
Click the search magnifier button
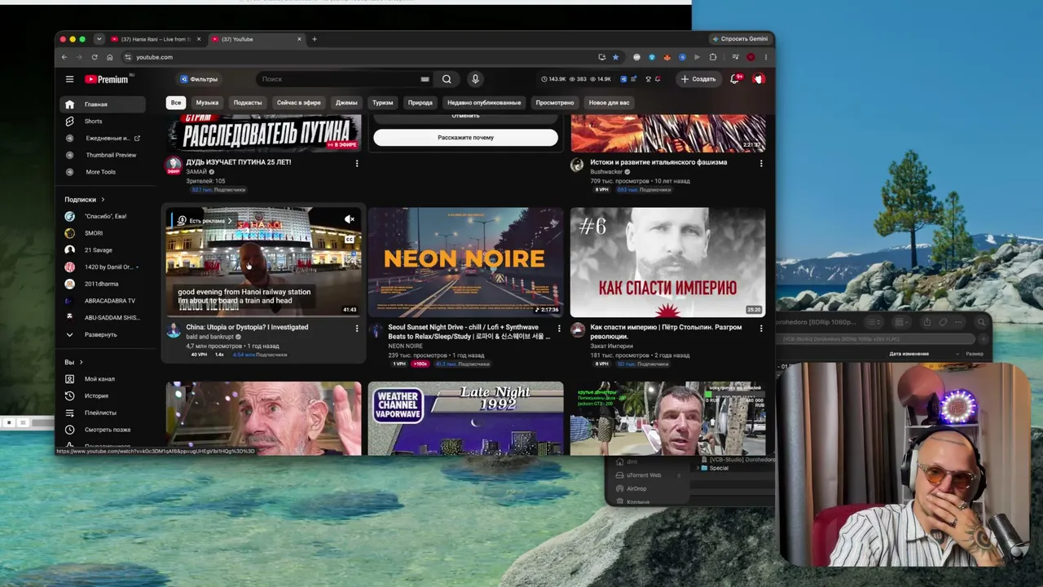(x=447, y=79)
